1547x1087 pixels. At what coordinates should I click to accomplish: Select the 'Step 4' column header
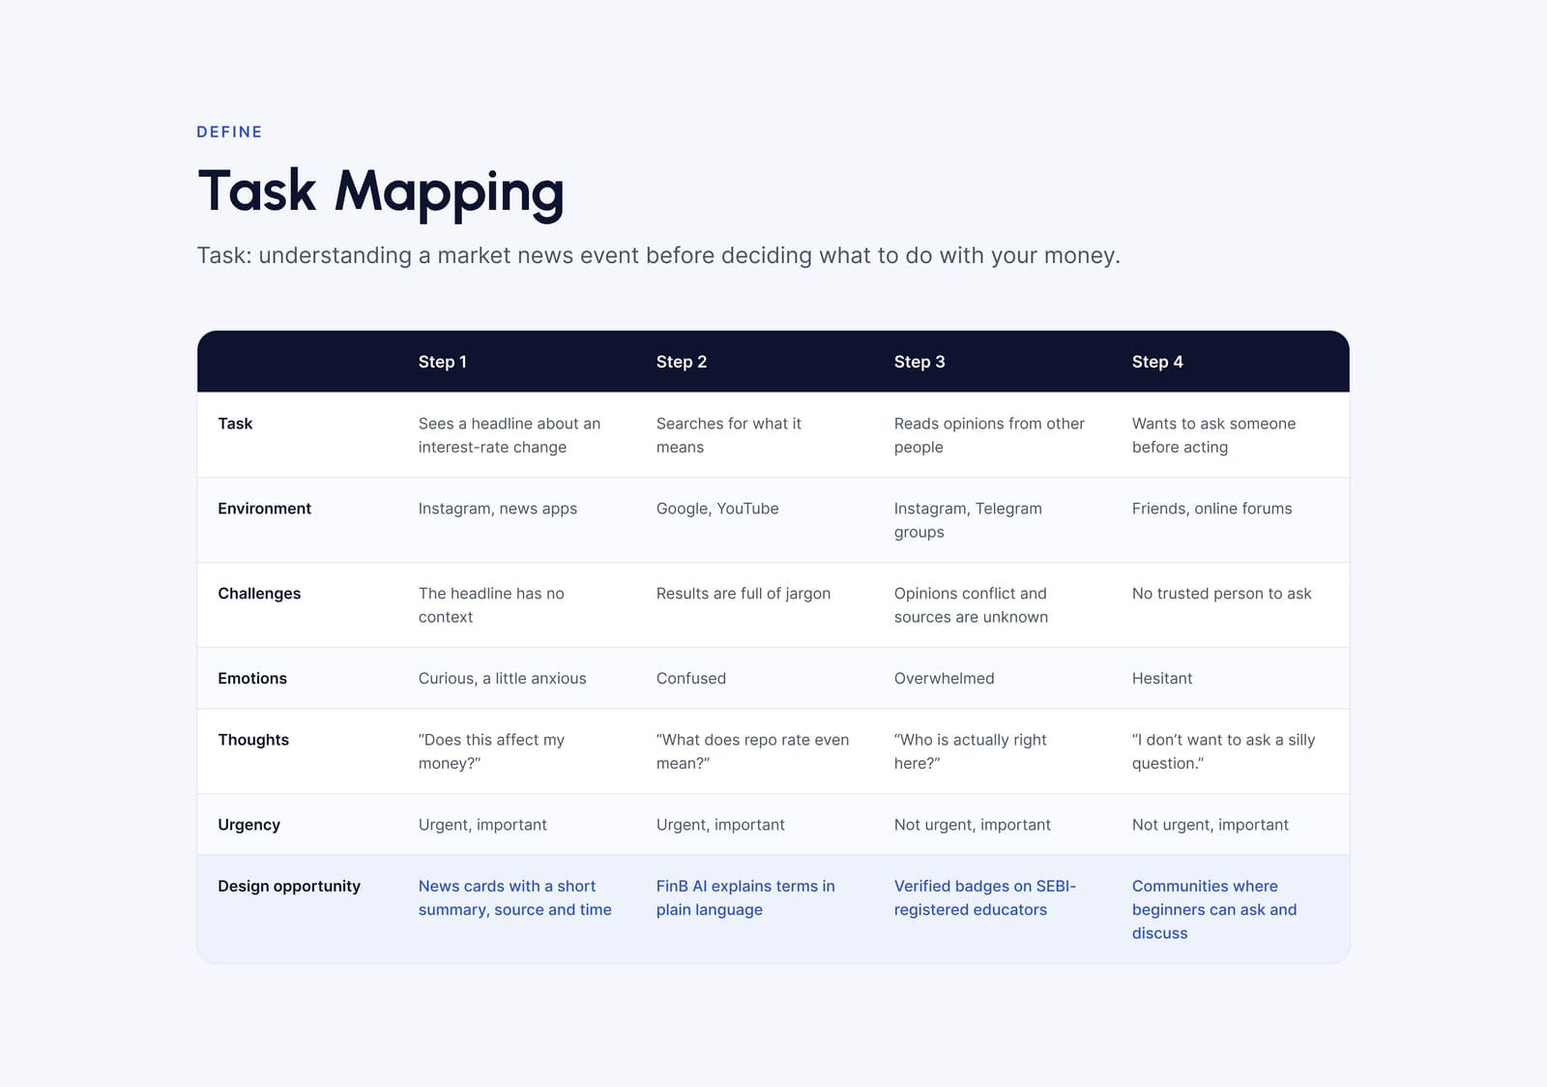[1157, 362]
